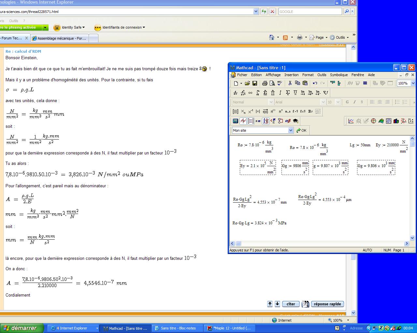
Task: Switch to Maple 12 in the taskbar
Action: [230, 328]
